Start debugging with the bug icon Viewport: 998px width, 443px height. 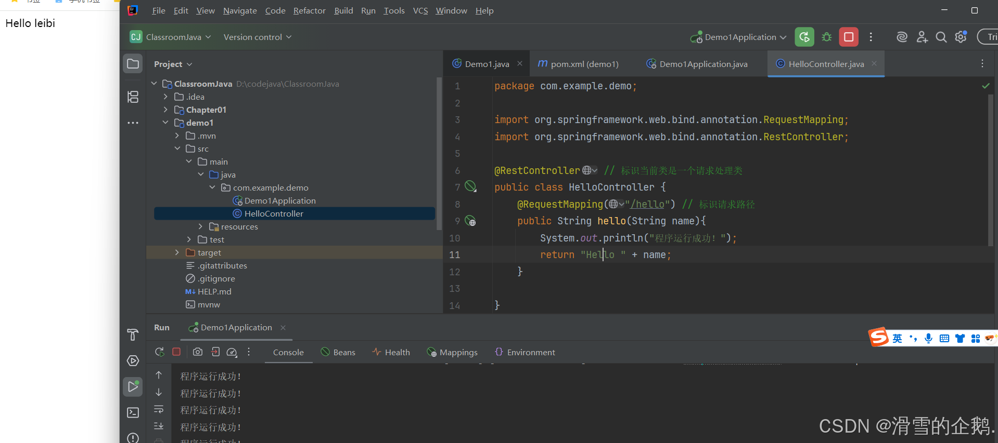pos(827,37)
